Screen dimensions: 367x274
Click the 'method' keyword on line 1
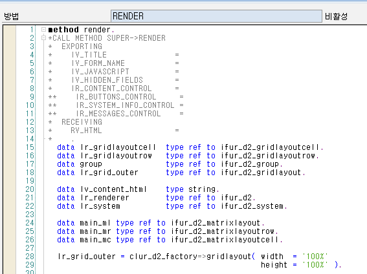(63, 30)
